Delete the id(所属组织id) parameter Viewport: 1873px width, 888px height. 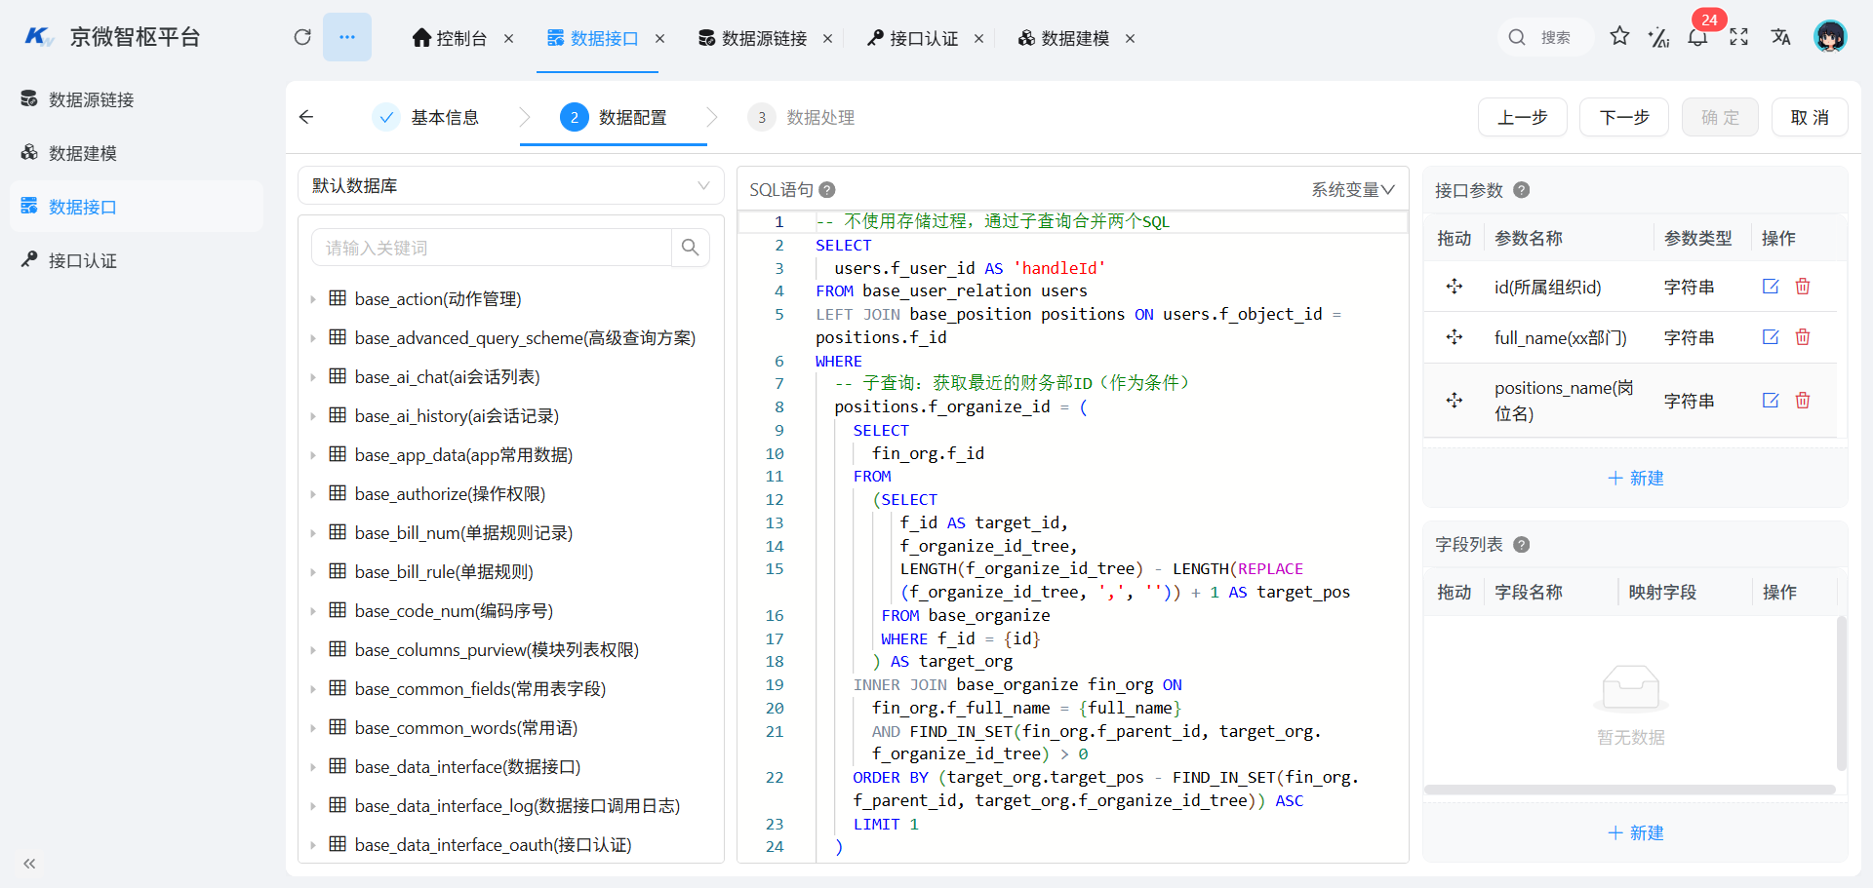(x=1803, y=287)
